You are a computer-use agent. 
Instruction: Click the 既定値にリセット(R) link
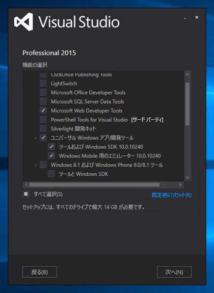pos(171,195)
